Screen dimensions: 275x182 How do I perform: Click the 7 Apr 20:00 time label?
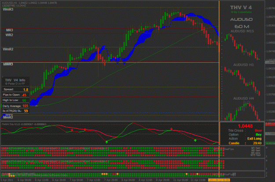coord(111,180)
